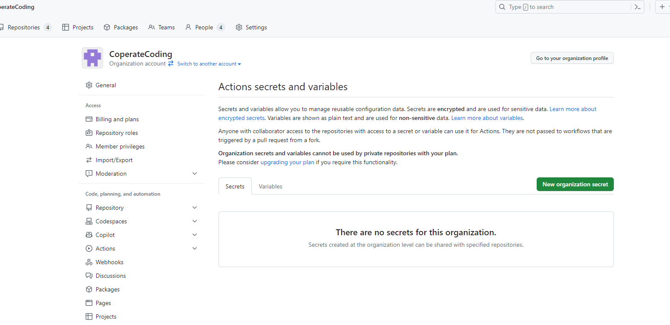
Task: Click the Copilot icon in sidebar
Action: click(x=89, y=235)
